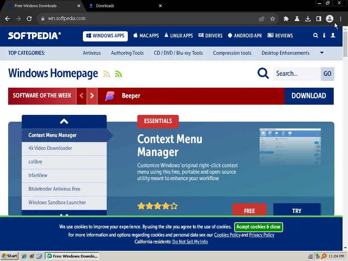
Task: Show previous software of the week
Action: pos(82,96)
